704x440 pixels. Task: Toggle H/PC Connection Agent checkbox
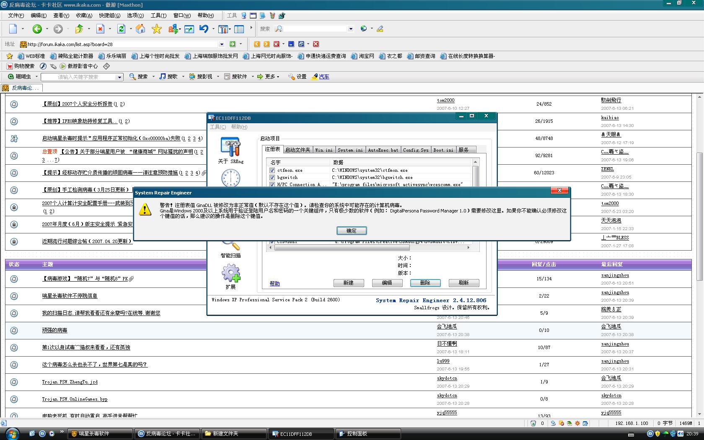(x=272, y=184)
